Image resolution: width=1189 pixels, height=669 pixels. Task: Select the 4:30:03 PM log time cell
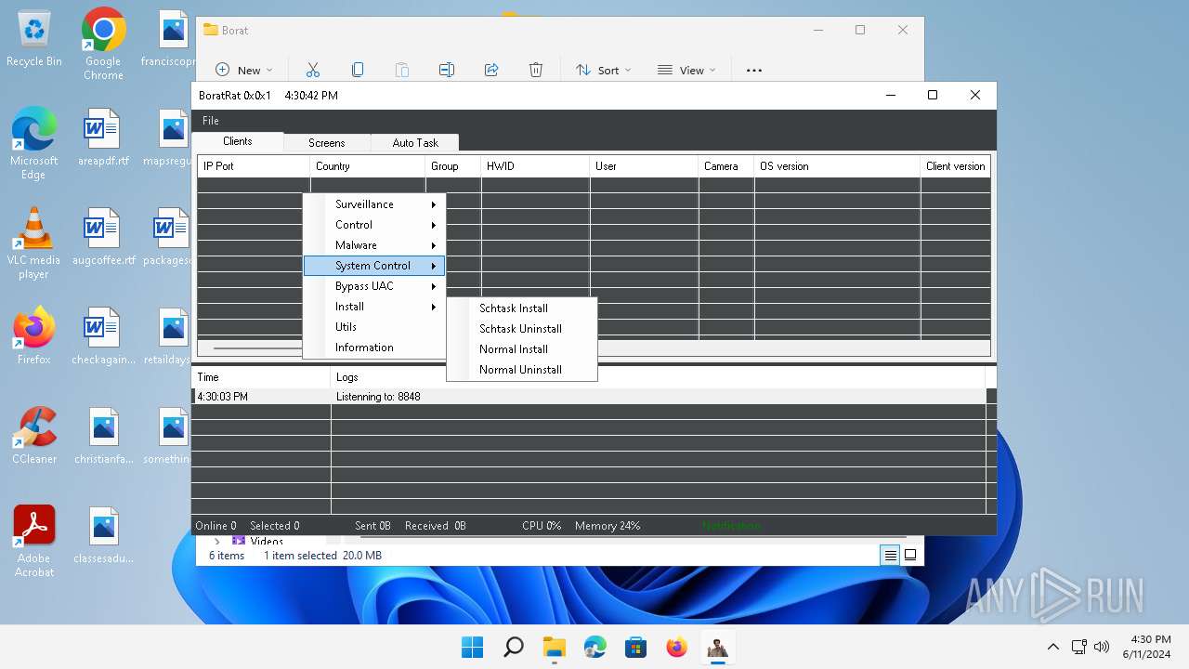pos(261,397)
